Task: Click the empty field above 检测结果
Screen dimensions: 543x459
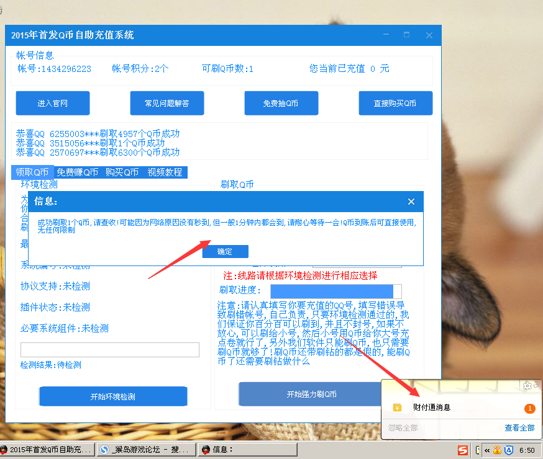Action: tap(109, 349)
